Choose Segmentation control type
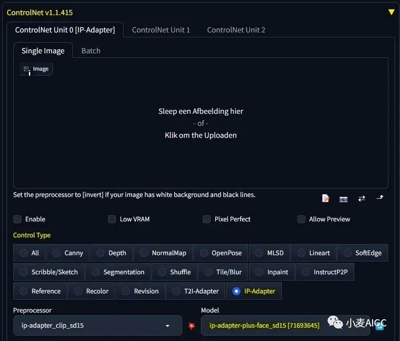The height and width of the screenshot is (341, 400). click(x=118, y=272)
